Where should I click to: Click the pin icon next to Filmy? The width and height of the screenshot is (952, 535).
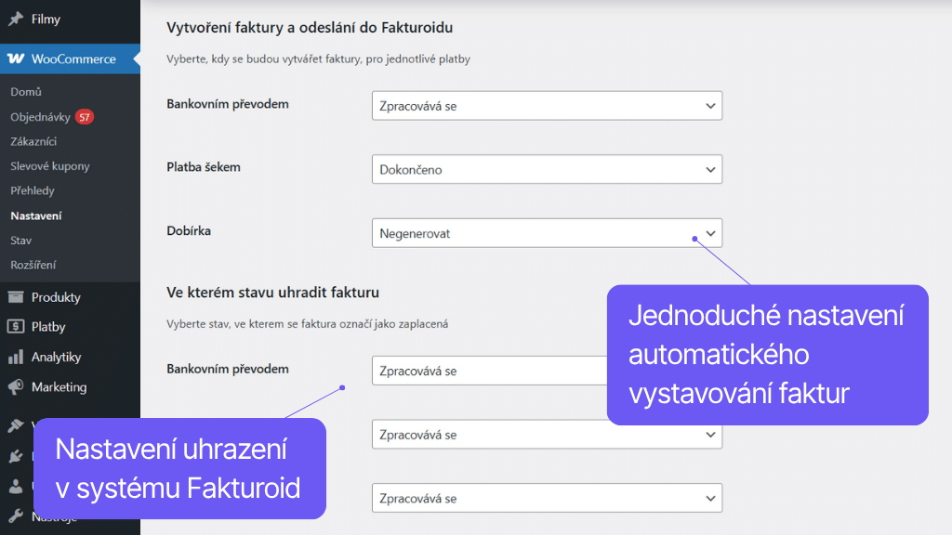(x=16, y=19)
